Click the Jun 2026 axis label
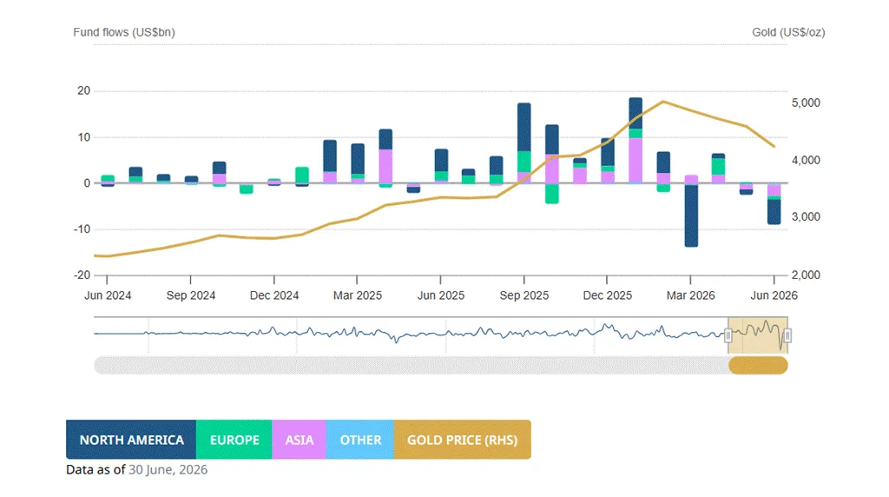Image resolution: width=889 pixels, height=497 pixels. [x=774, y=295]
